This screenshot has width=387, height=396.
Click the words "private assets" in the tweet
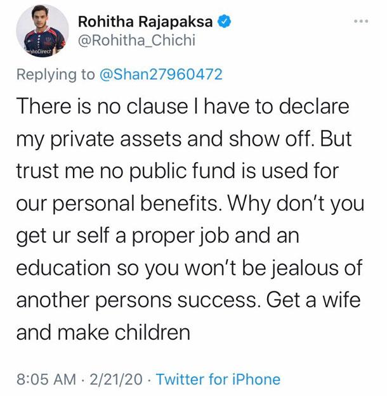[116, 139]
